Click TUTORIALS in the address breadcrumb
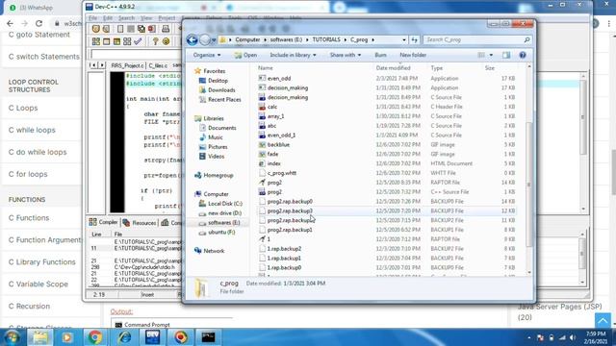Image resolution: width=616 pixels, height=346 pixels. pyautogui.click(x=326, y=39)
